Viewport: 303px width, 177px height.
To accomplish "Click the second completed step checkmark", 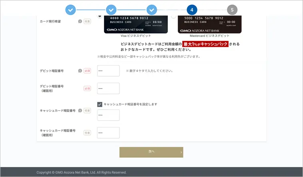I will click(111, 10).
